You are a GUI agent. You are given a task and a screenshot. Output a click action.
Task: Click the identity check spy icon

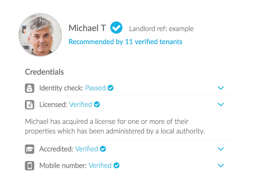click(x=30, y=88)
